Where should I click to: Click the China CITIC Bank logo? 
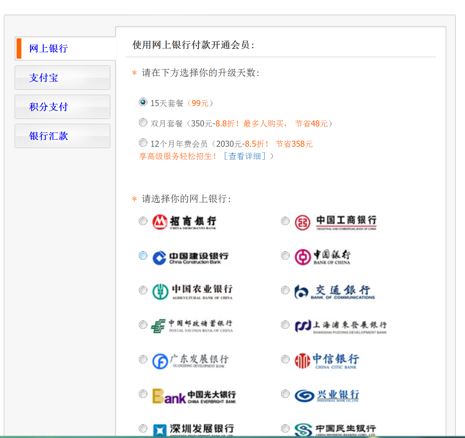click(x=327, y=361)
